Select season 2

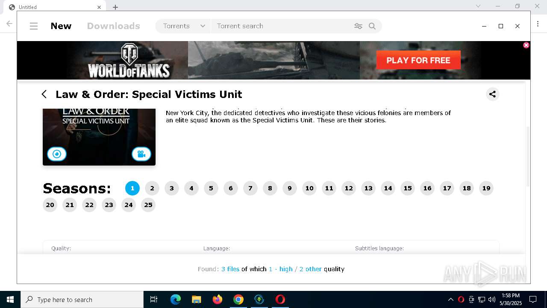click(x=152, y=188)
